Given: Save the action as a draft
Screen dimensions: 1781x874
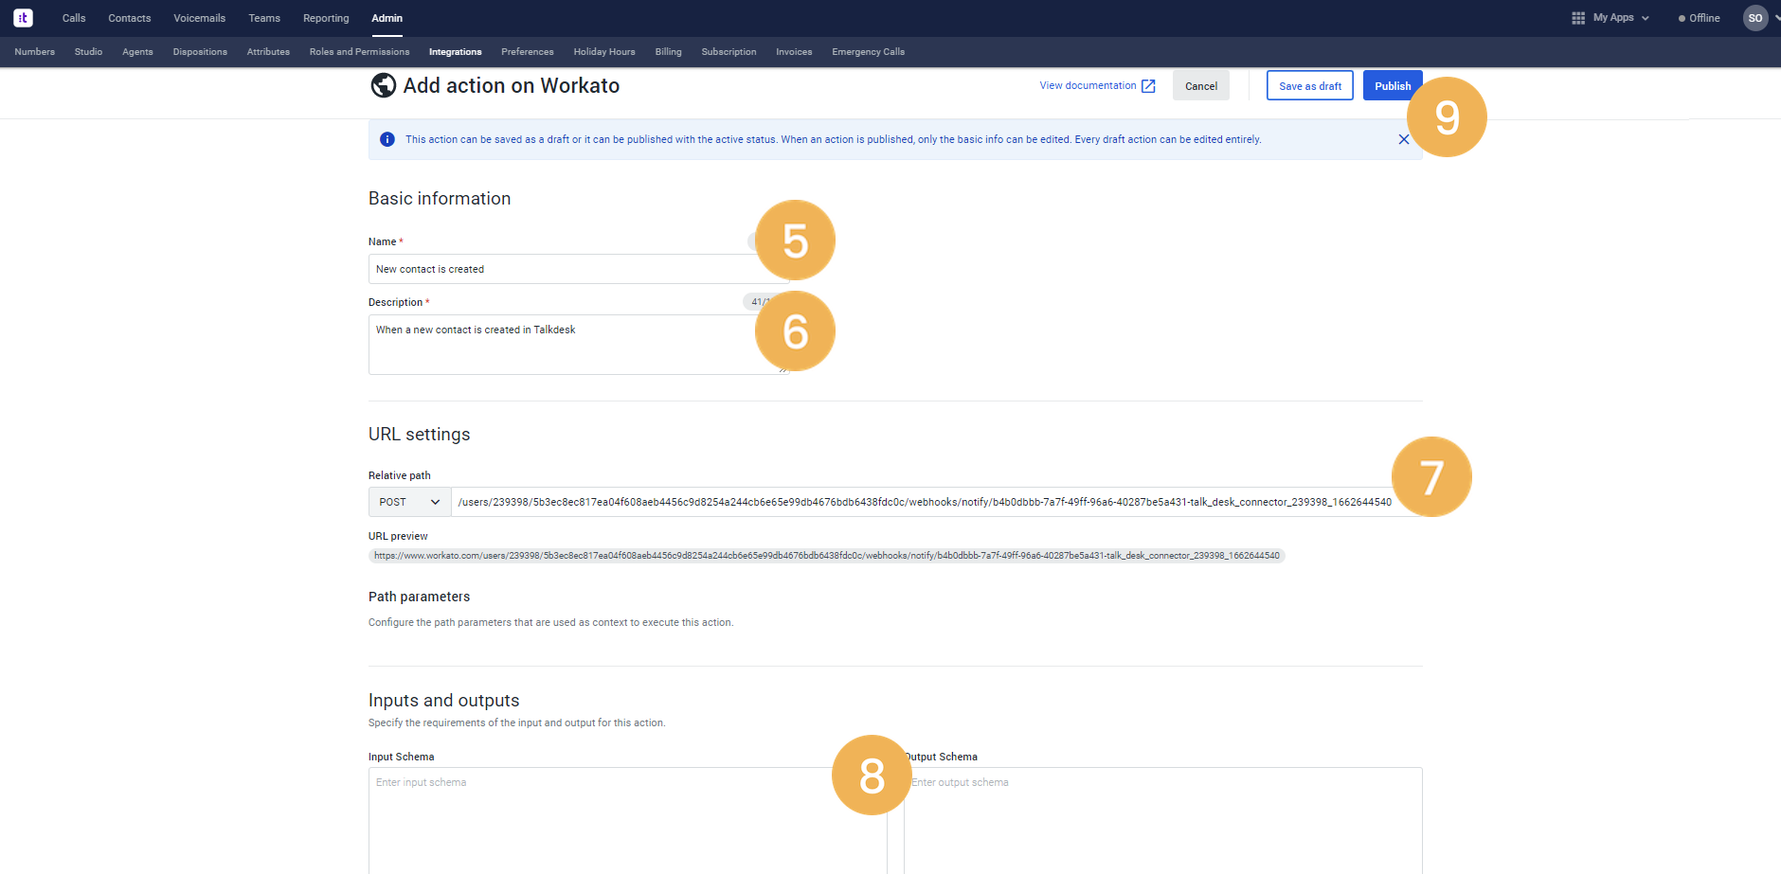Looking at the screenshot, I should coord(1309,85).
